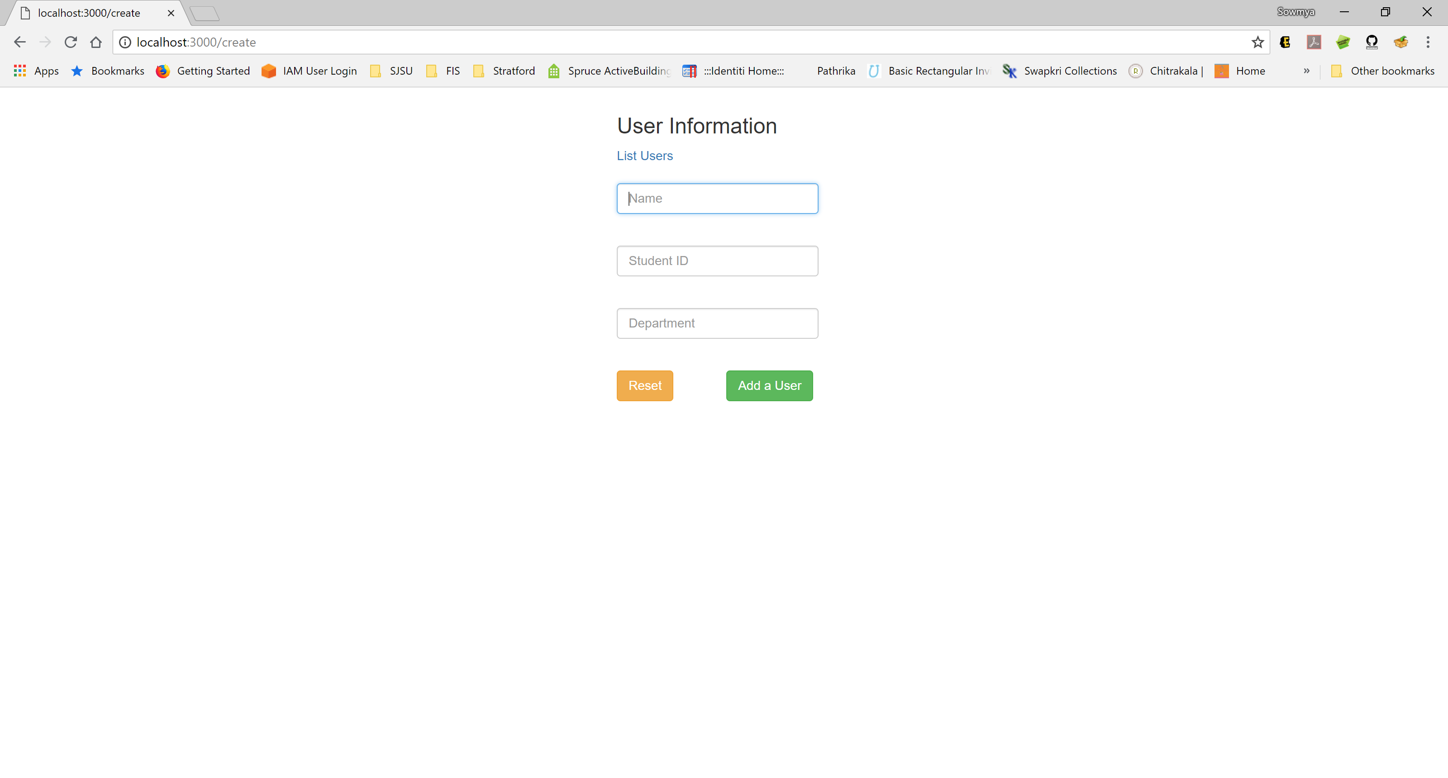
Task: Select the localhost:3000/create browser tab
Action: pyautogui.click(x=90, y=12)
